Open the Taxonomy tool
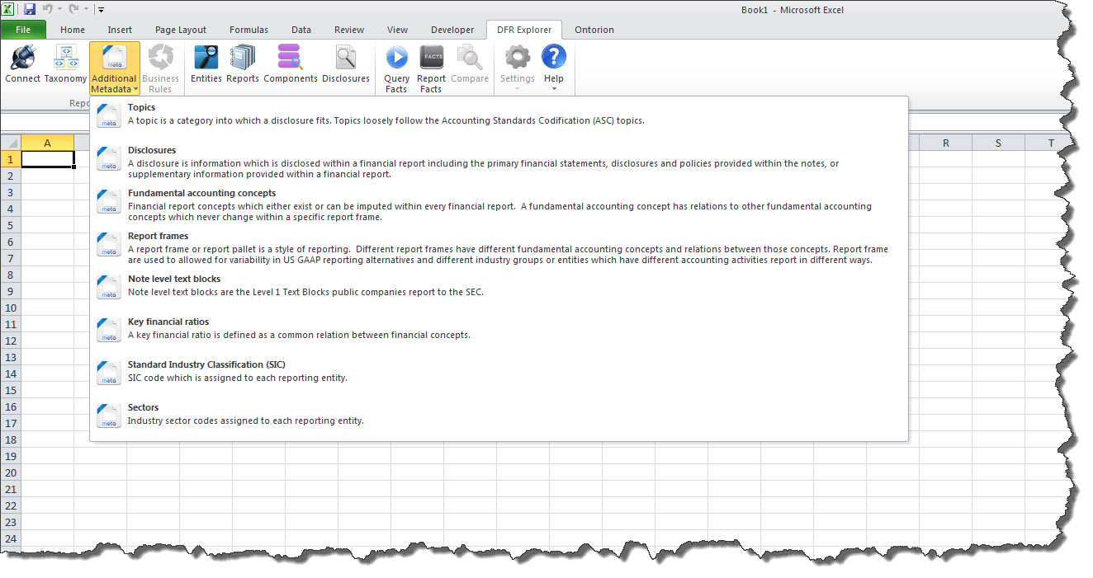 65,65
